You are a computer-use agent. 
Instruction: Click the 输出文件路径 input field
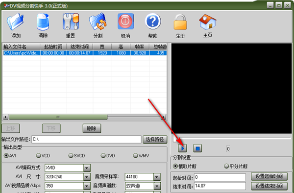tap(86, 140)
